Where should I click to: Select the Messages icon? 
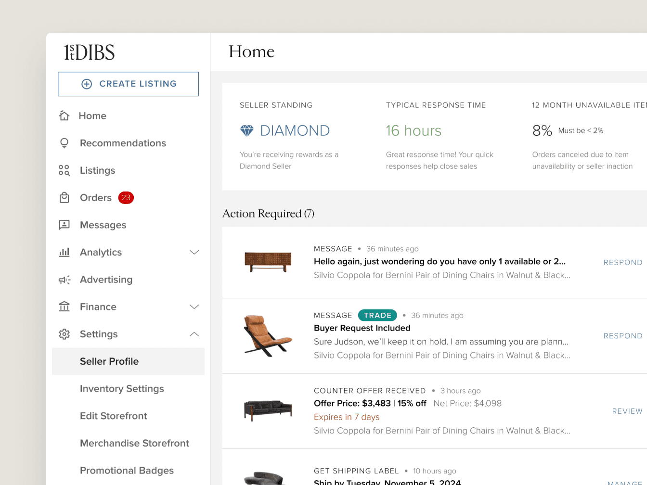click(x=65, y=225)
